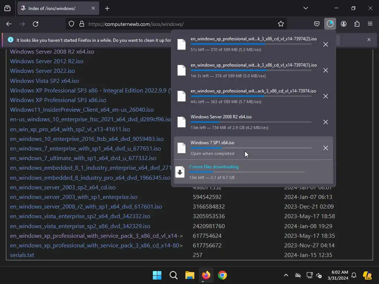379x284 pixels.
Task: Cancel the Windows 7 SP1 x64 download
Action: [x=326, y=148]
